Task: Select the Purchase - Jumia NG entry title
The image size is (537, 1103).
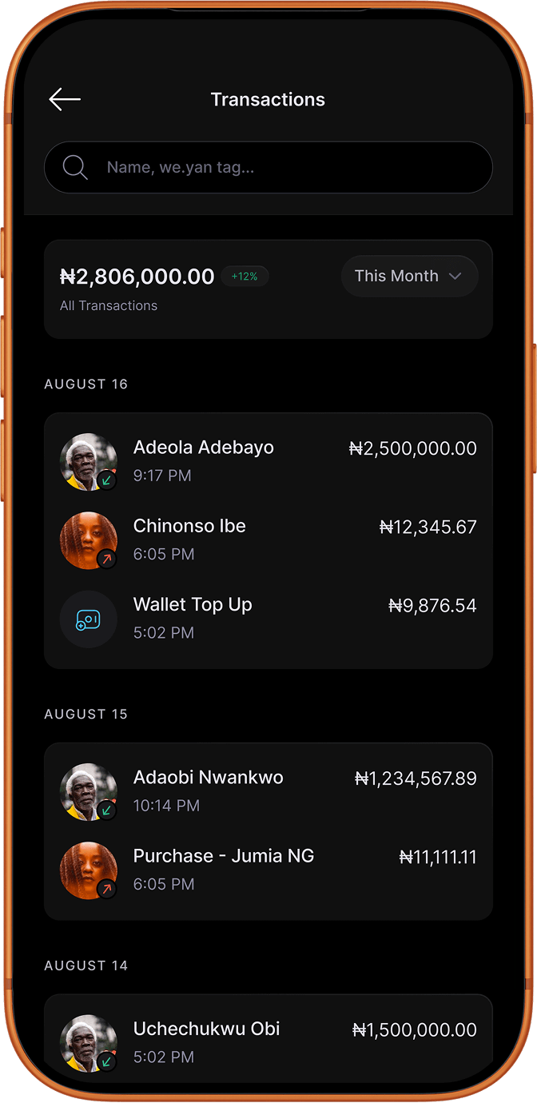Action: pos(224,856)
